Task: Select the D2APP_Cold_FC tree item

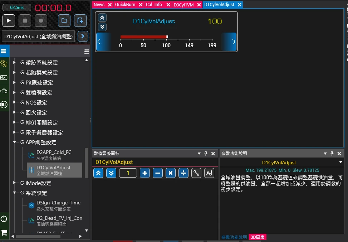Action: [x=54, y=155]
